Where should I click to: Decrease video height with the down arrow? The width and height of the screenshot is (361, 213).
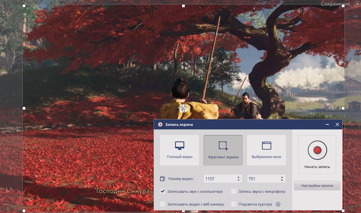coord(282,180)
